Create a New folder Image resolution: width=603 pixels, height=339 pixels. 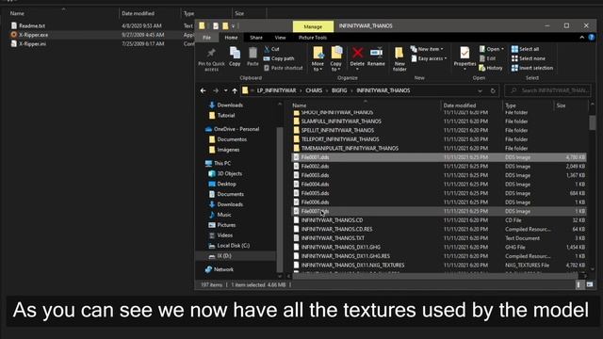coord(399,58)
